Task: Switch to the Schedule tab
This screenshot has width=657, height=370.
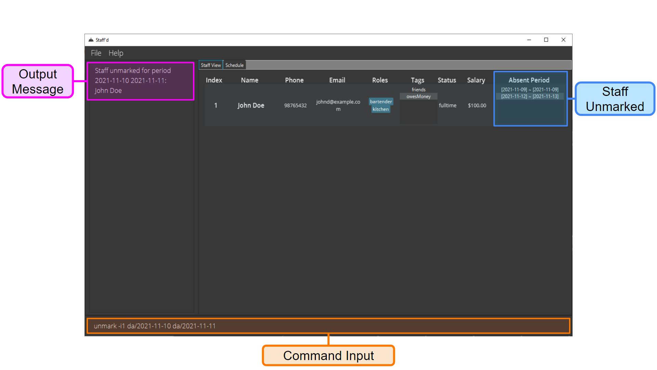Action: [234, 65]
